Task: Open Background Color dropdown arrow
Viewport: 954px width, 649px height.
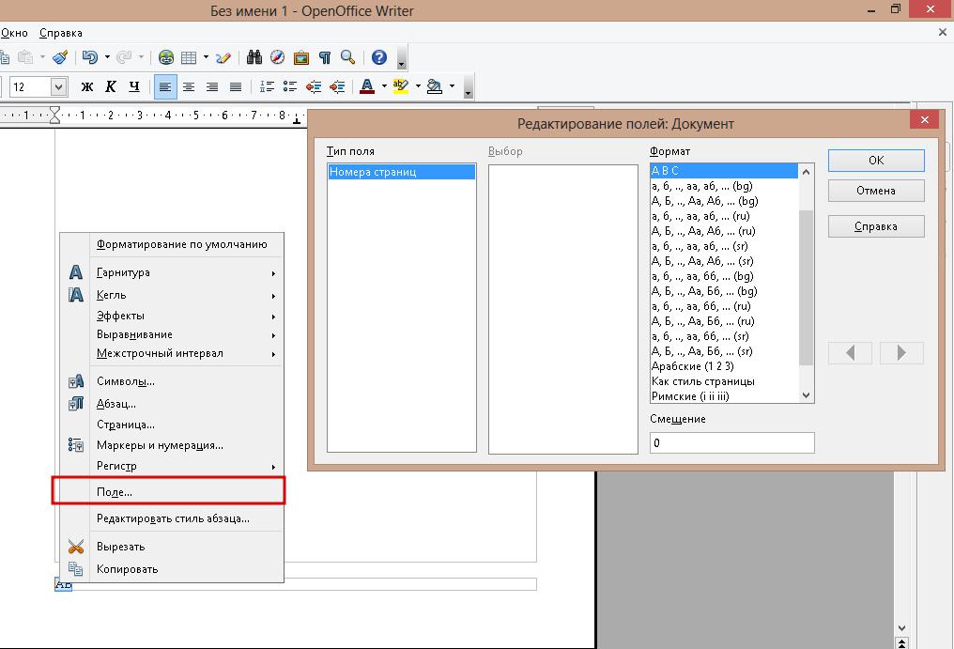Action: point(452,86)
